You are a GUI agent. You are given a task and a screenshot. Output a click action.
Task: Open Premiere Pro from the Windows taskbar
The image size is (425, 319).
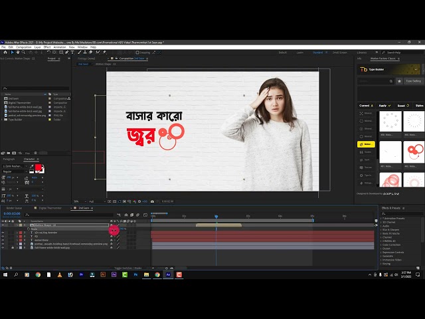[x=81, y=274]
